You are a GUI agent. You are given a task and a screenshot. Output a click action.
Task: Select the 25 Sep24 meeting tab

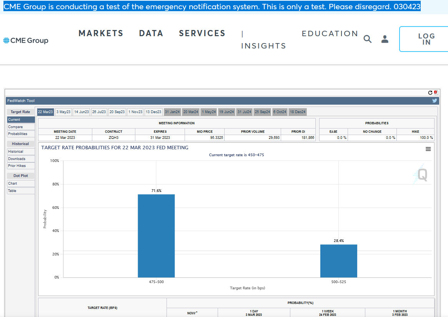pyautogui.click(x=262, y=112)
